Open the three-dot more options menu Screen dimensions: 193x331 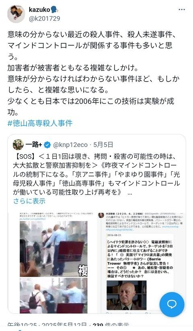coord(182,10)
